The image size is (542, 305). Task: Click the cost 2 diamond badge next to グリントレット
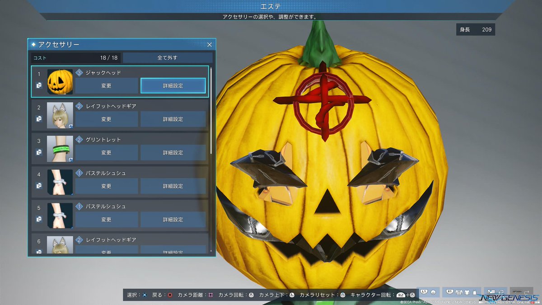click(79, 140)
